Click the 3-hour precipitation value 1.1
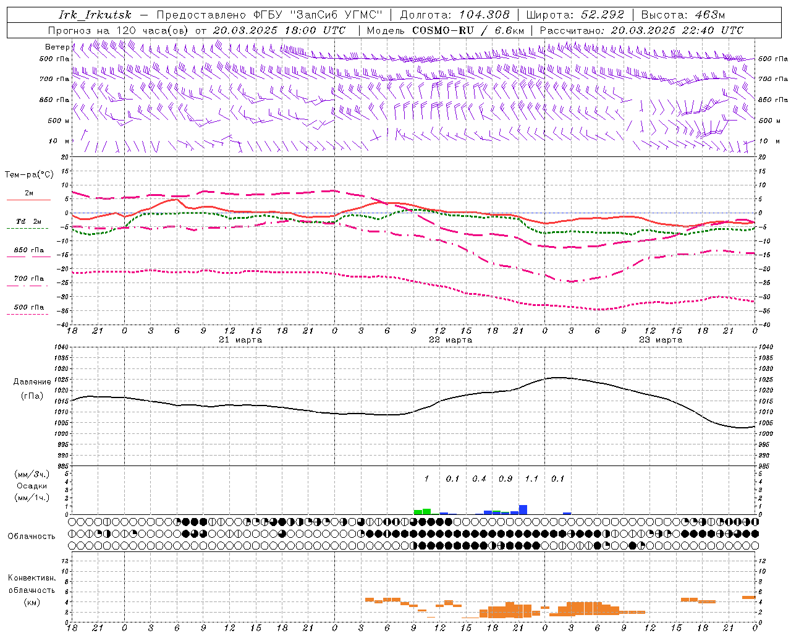This screenshot has height=633, width=791. pos(531,478)
